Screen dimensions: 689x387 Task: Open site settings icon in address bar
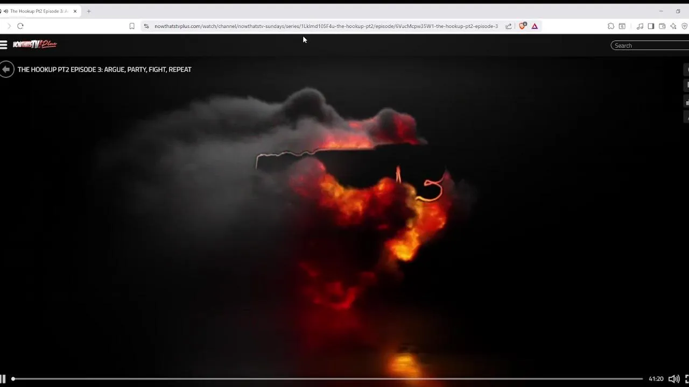pyautogui.click(x=146, y=26)
